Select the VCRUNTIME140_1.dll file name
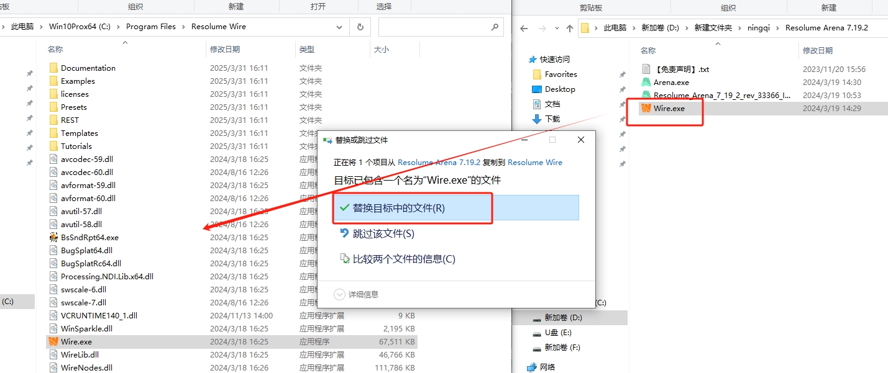Viewport: 888px width, 373px height. point(99,315)
